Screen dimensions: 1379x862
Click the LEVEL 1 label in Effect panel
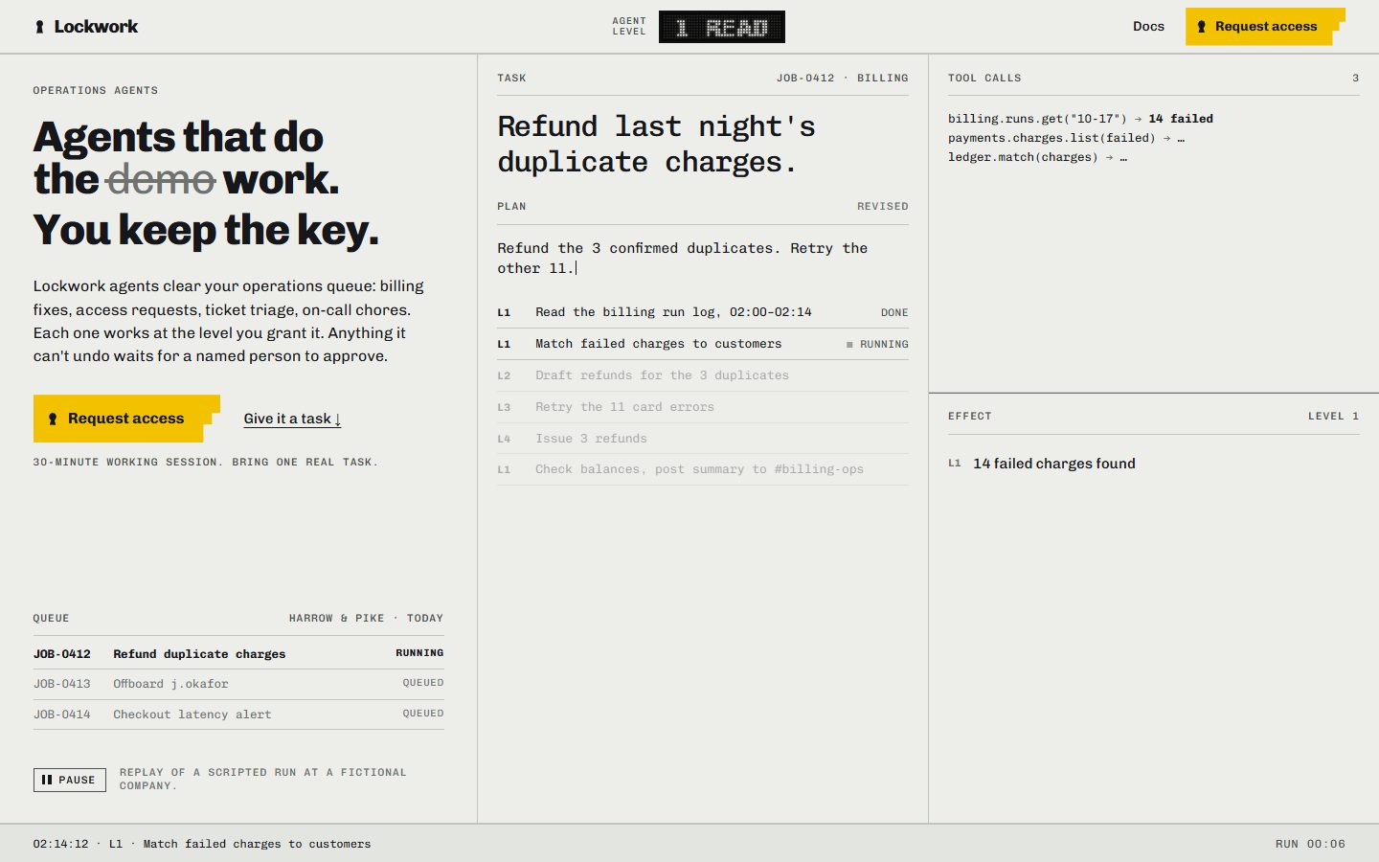1333,417
